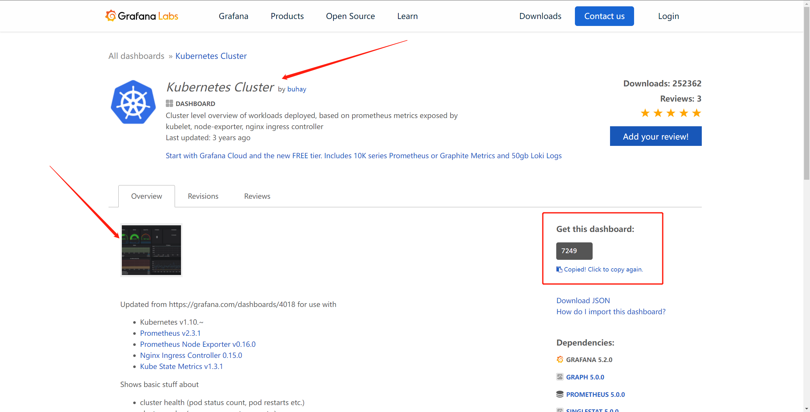Click the copy clipboard icon
This screenshot has height=412, width=810.
tap(559, 269)
